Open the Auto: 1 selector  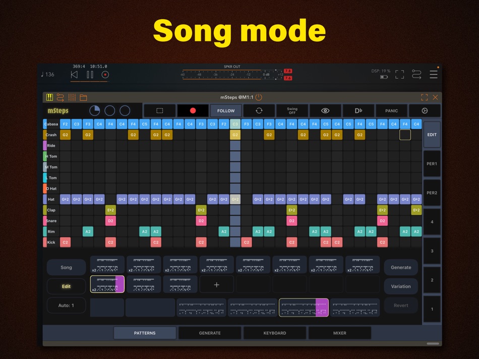(66, 305)
